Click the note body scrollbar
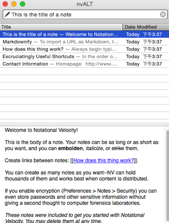The image size is (169, 223). [167, 176]
